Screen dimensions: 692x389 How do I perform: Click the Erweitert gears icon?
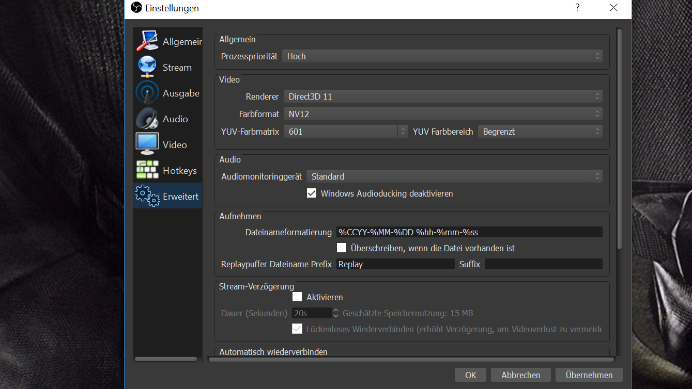(x=147, y=196)
